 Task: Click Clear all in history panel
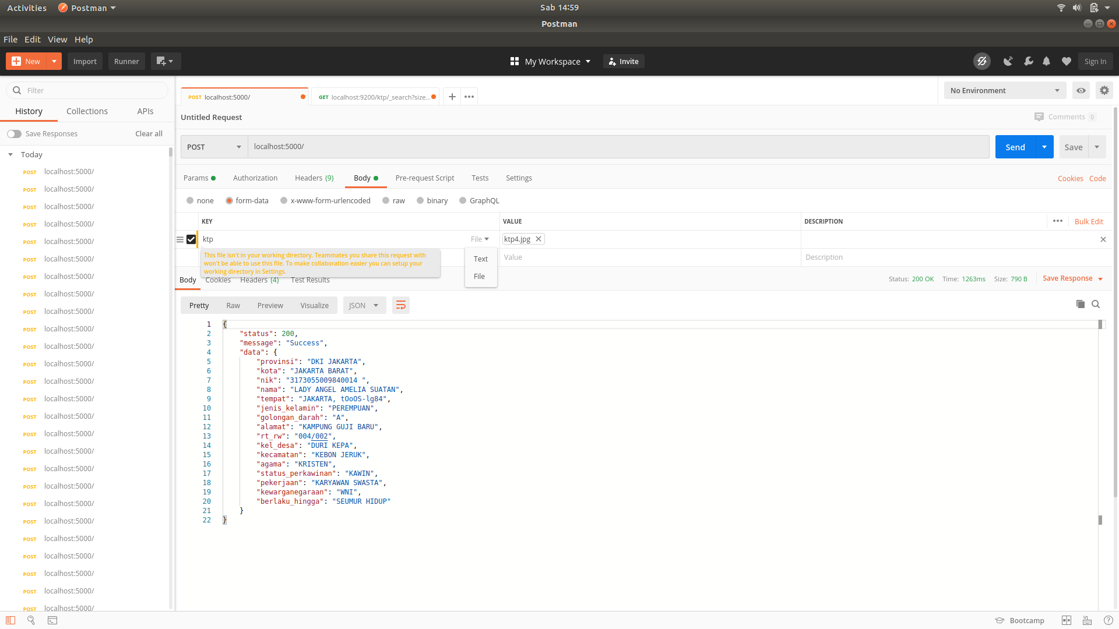[149, 133]
